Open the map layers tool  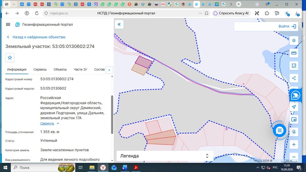[x=294, y=41]
